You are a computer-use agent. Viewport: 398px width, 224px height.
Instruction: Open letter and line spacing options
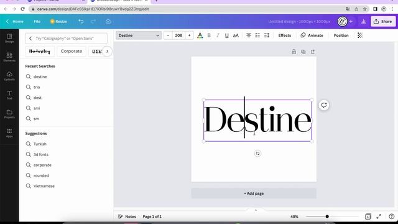coord(267,35)
